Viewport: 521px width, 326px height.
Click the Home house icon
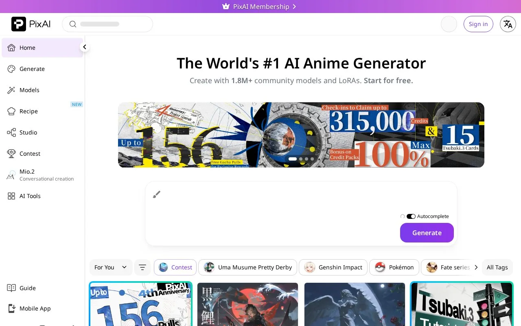coord(11,48)
